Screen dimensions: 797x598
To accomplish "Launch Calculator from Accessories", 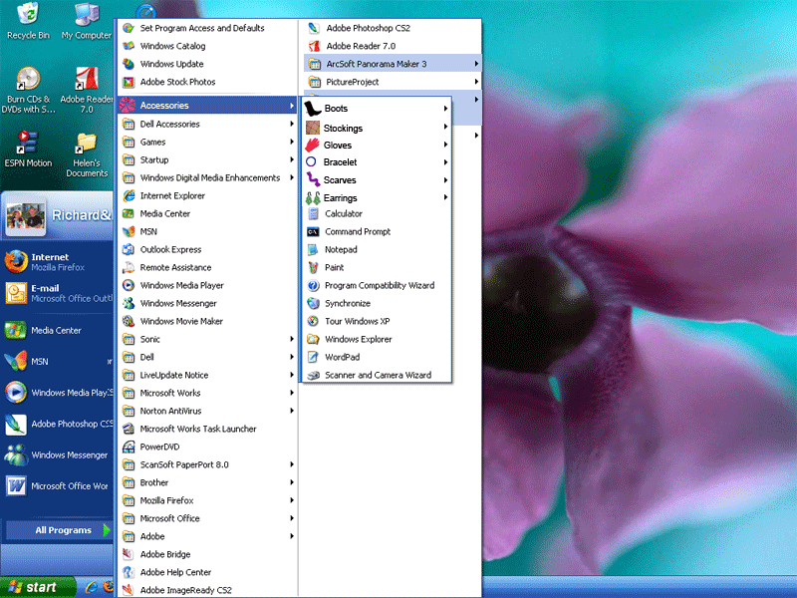I will (377, 213).
